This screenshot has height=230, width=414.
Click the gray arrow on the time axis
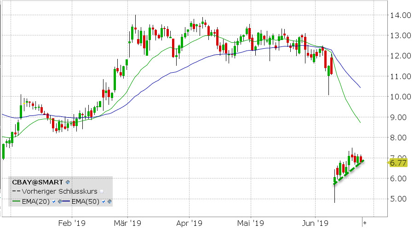pos(365,223)
